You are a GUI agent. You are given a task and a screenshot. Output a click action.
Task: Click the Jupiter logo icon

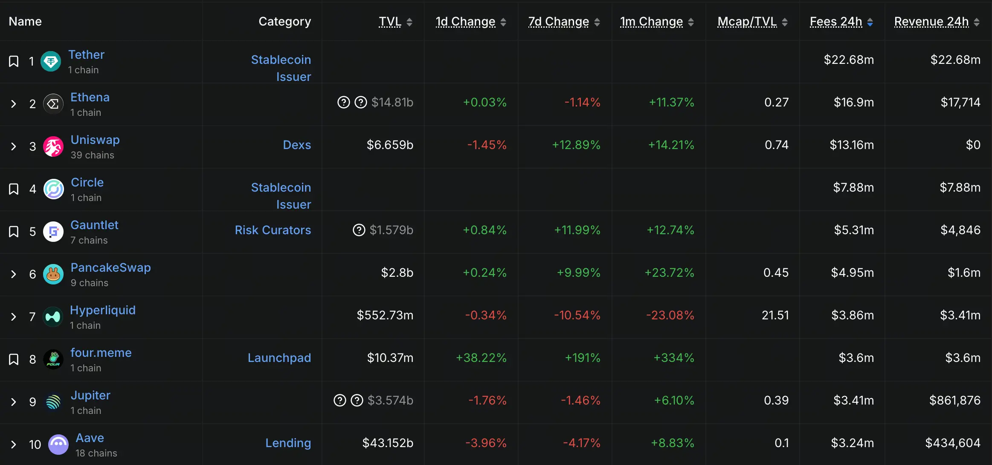point(53,402)
